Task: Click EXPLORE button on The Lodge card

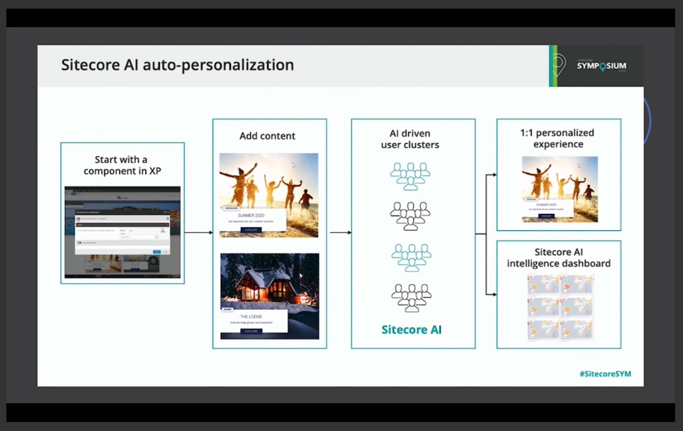Action: click(251, 331)
